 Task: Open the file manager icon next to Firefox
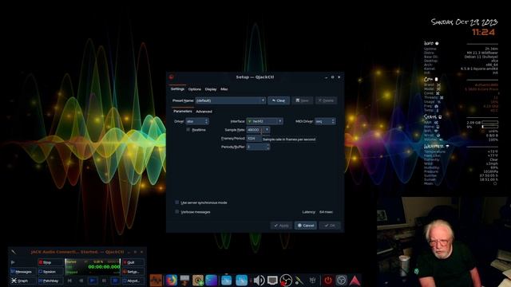coord(184,280)
